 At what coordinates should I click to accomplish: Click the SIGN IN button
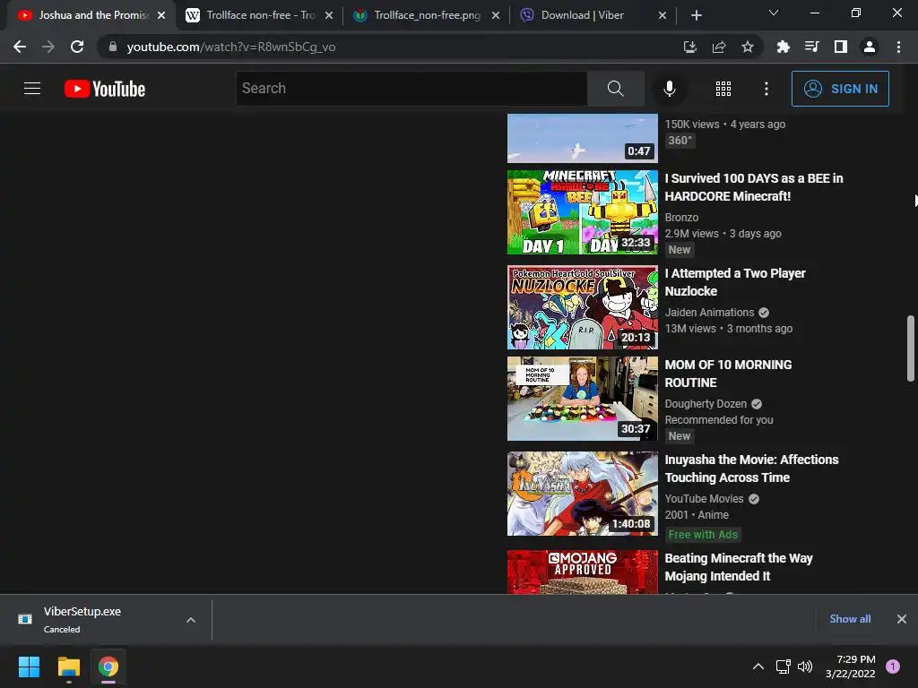[840, 89]
